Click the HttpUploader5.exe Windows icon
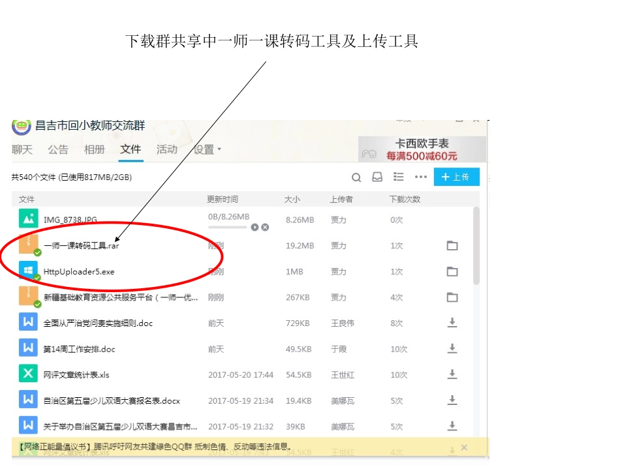Screen dimensions: 620x465 [x=29, y=270]
